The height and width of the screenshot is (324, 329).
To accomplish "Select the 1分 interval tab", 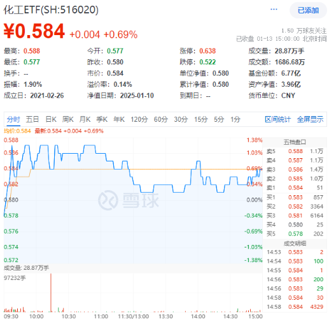I will pos(235,119).
